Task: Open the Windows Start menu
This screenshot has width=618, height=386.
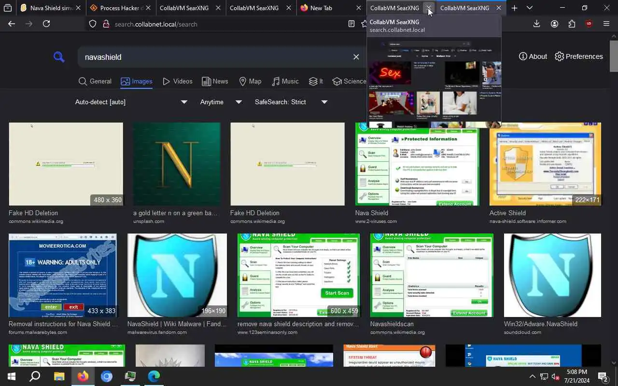Action: [x=12, y=376]
